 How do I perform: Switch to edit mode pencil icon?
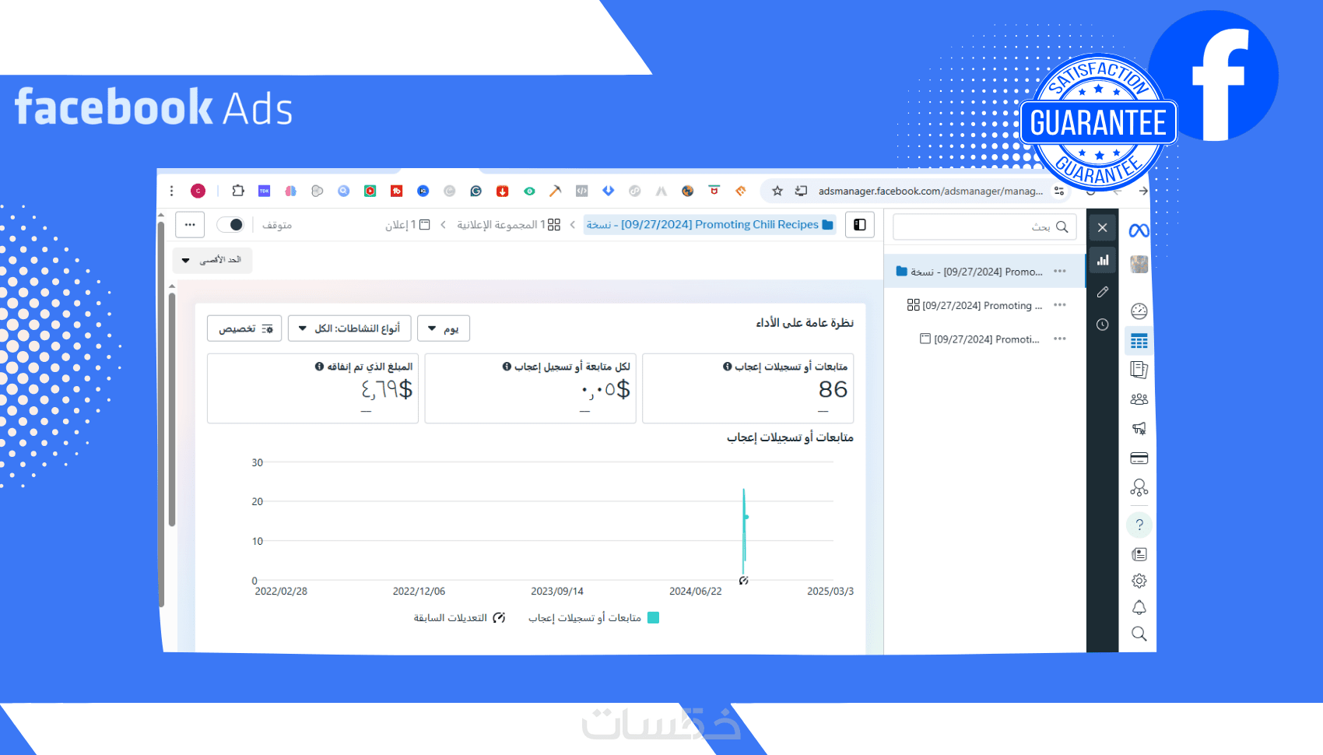[x=1102, y=292]
